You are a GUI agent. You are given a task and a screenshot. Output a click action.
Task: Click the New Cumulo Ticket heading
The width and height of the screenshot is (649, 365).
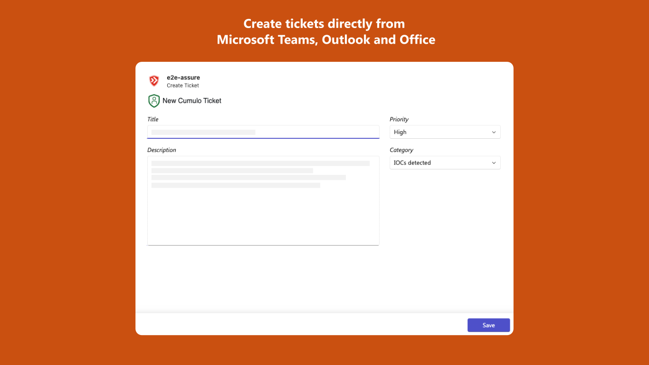click(192, 101)
